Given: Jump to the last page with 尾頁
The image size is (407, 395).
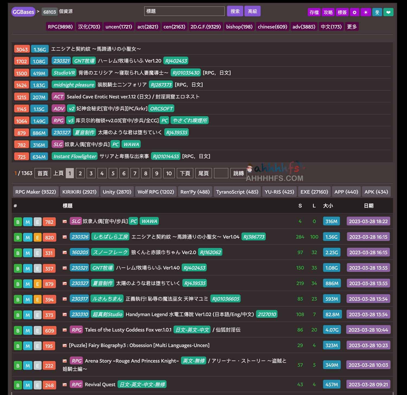Looking at the screenshot, I should [x=203, y=173].
